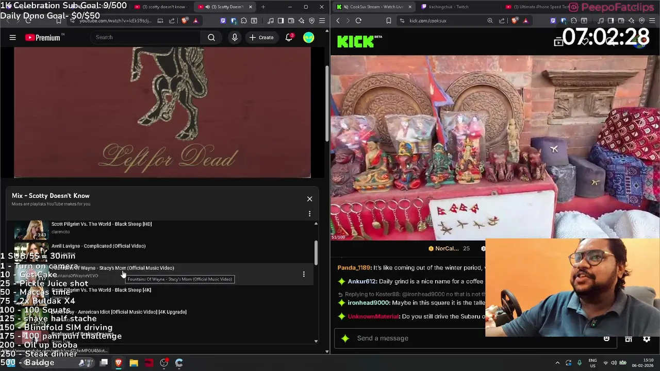Close the '(3) Scotty Doesn't' tab
The width and height of the screenshot is (660, 371).
(251, 7)
